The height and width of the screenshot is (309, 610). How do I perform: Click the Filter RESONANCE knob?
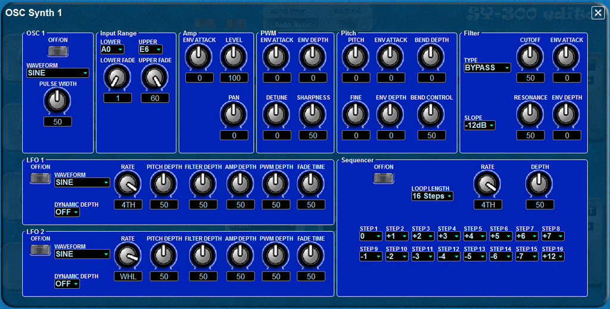click(530, 114)
